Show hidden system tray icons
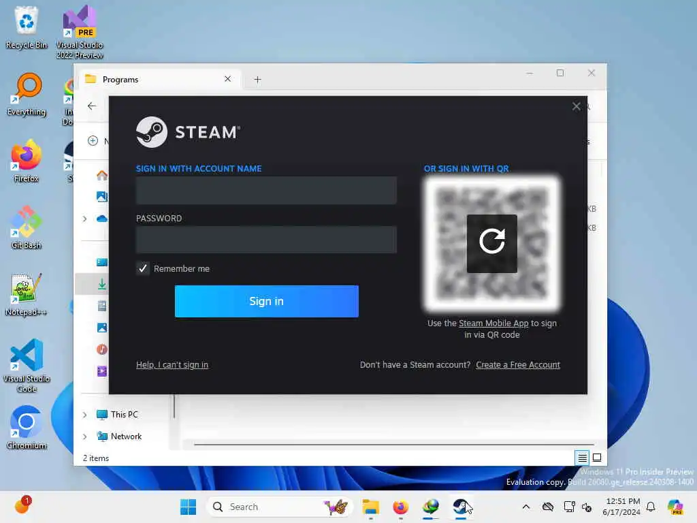 tap(526, 507)
